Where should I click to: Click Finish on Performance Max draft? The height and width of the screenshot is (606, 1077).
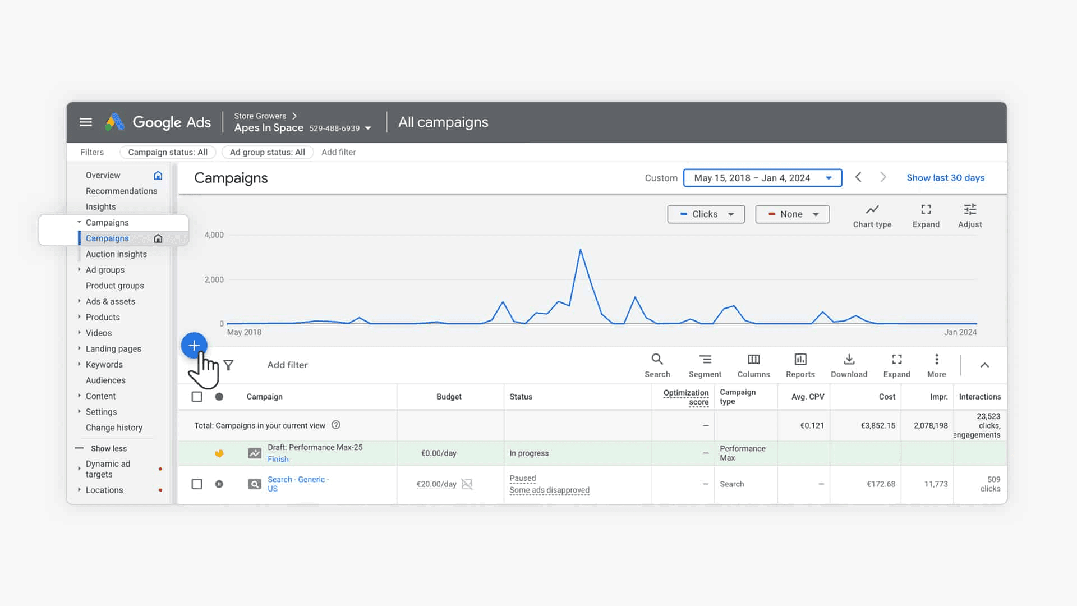(278, 459)
